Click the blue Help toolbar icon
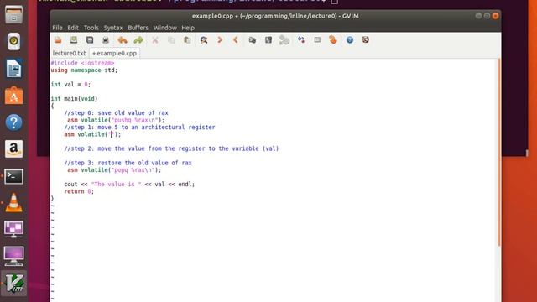This screenshot has width=537, height=302. [x=350, y=40]
